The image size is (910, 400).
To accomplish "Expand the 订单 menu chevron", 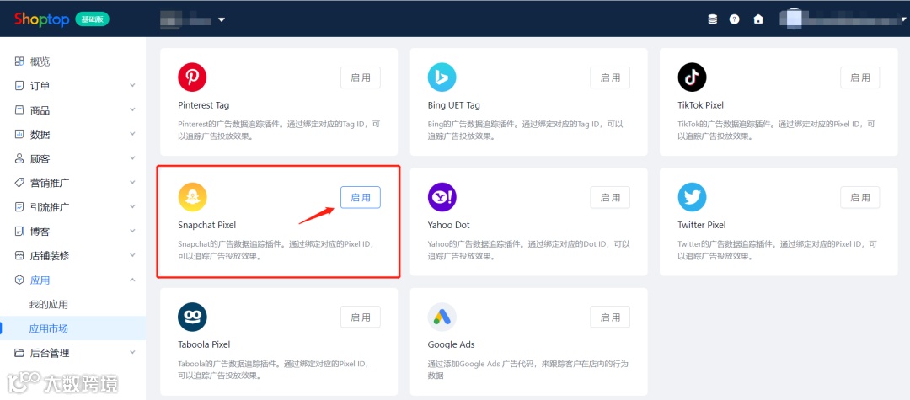I will coord(132,85).
